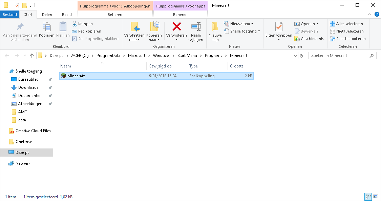Image resolution: width=381 pixels, height=201 pixels.
Task: Open the Bestand menu
Action: coord(10,15)
